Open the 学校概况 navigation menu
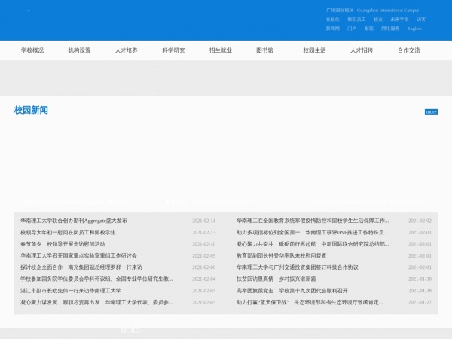The height and width of the screenshot is (339, 452). tap(32, 50)
